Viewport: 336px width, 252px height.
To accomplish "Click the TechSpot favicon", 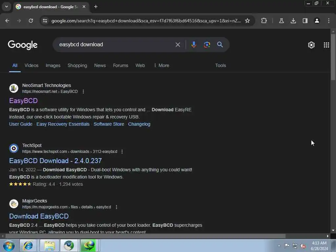I will [x=14, y=148].
